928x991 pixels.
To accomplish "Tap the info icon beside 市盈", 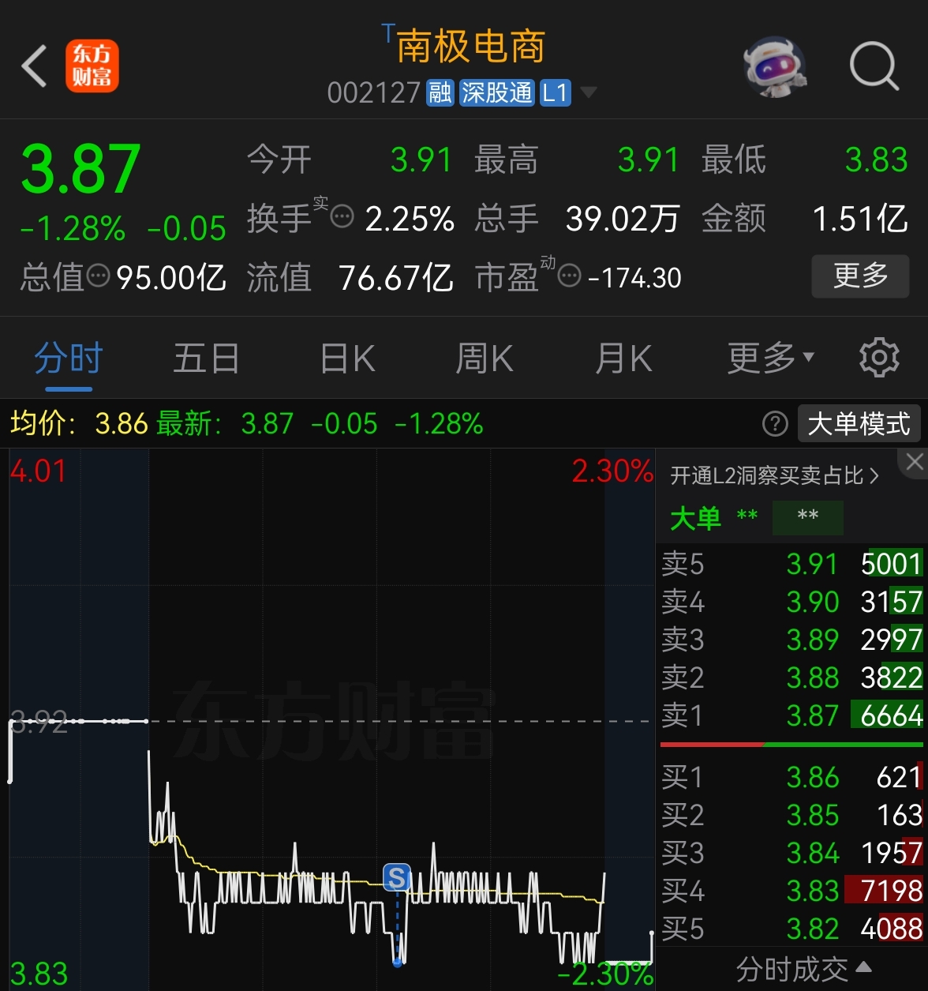I will coord(569,276).
